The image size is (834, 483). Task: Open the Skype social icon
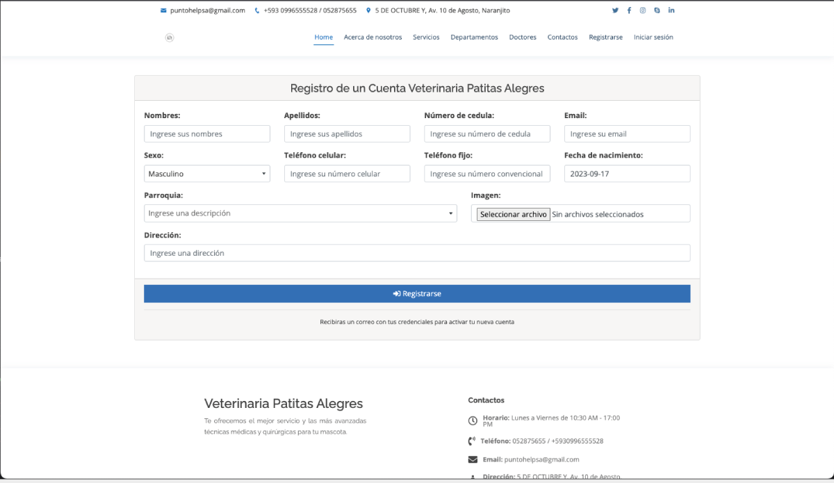[x=657, y=10]
